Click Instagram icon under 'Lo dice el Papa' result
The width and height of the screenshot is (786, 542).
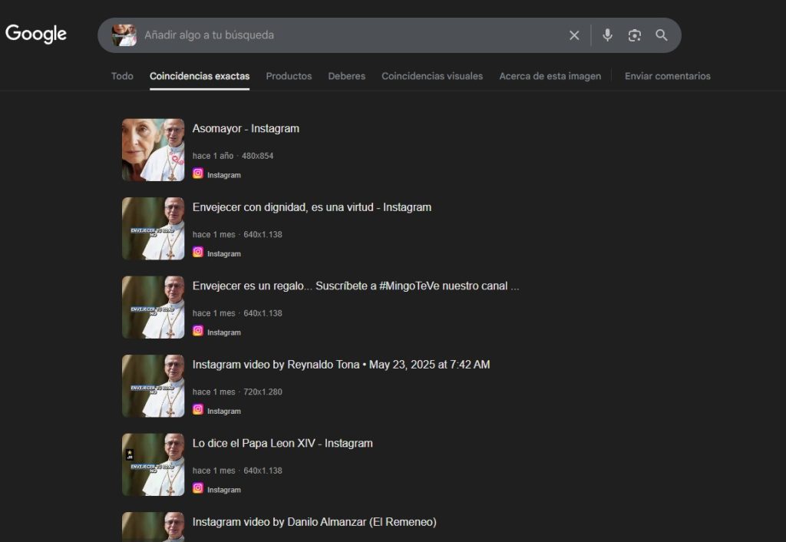click(198, 487)
